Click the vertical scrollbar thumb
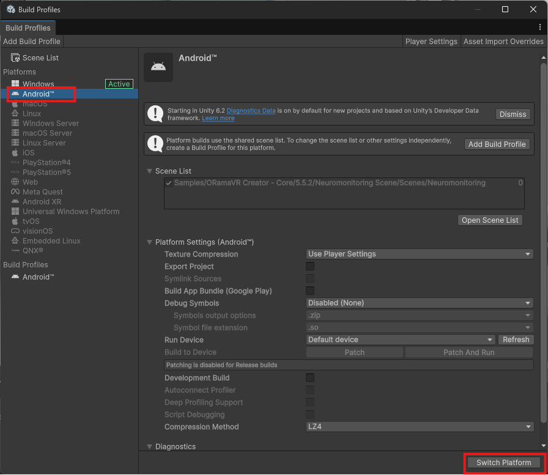The width and height of the screenshot is (548, 475). (x=544, y=242)
